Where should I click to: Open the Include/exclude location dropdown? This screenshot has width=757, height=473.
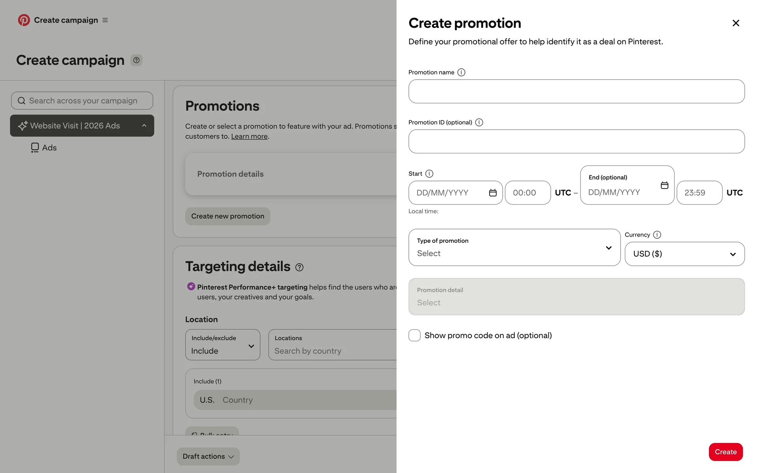point(222,345)
